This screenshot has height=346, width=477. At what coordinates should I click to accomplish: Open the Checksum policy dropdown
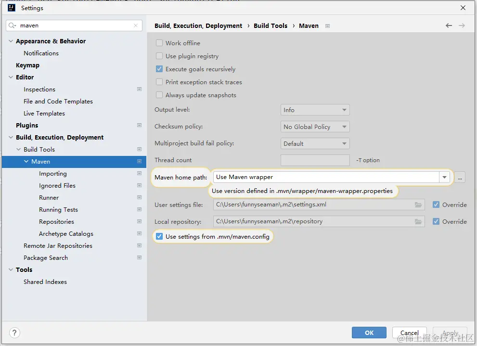pos(315,127)
